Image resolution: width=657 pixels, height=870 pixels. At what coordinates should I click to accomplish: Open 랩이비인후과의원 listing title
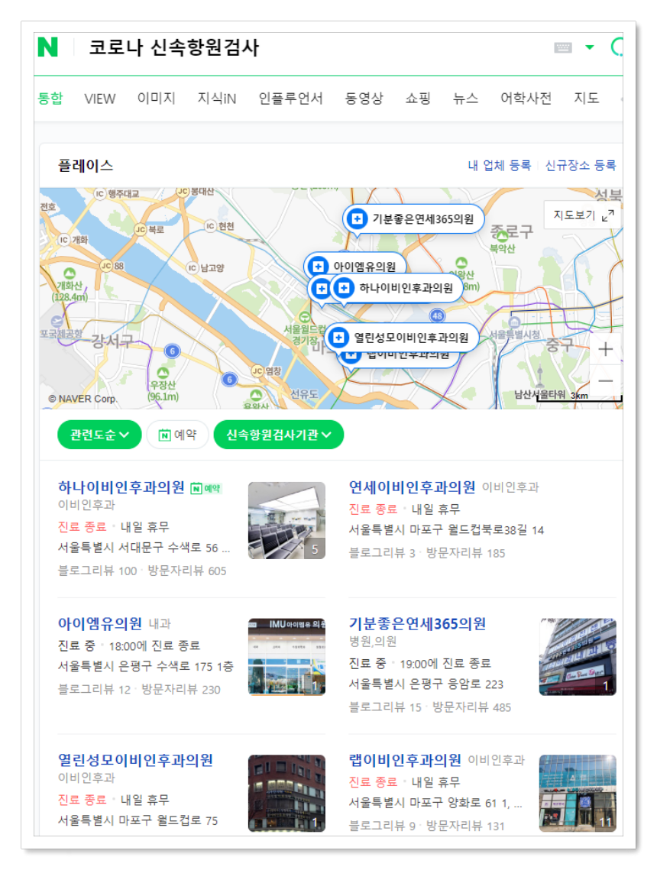pyautogui.click(x=405, y=760)
